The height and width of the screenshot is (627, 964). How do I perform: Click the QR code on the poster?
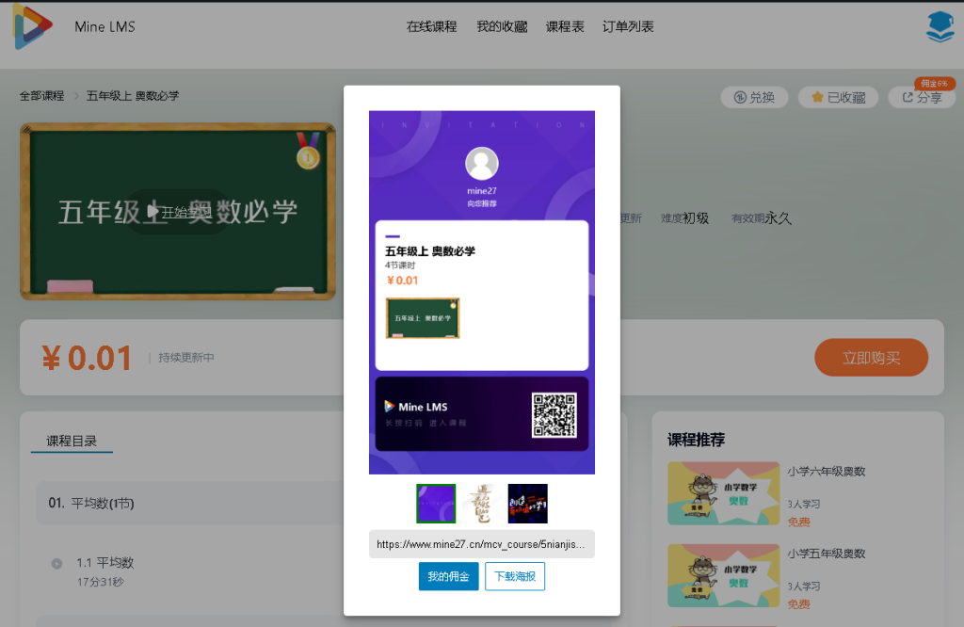coord(554,415)
